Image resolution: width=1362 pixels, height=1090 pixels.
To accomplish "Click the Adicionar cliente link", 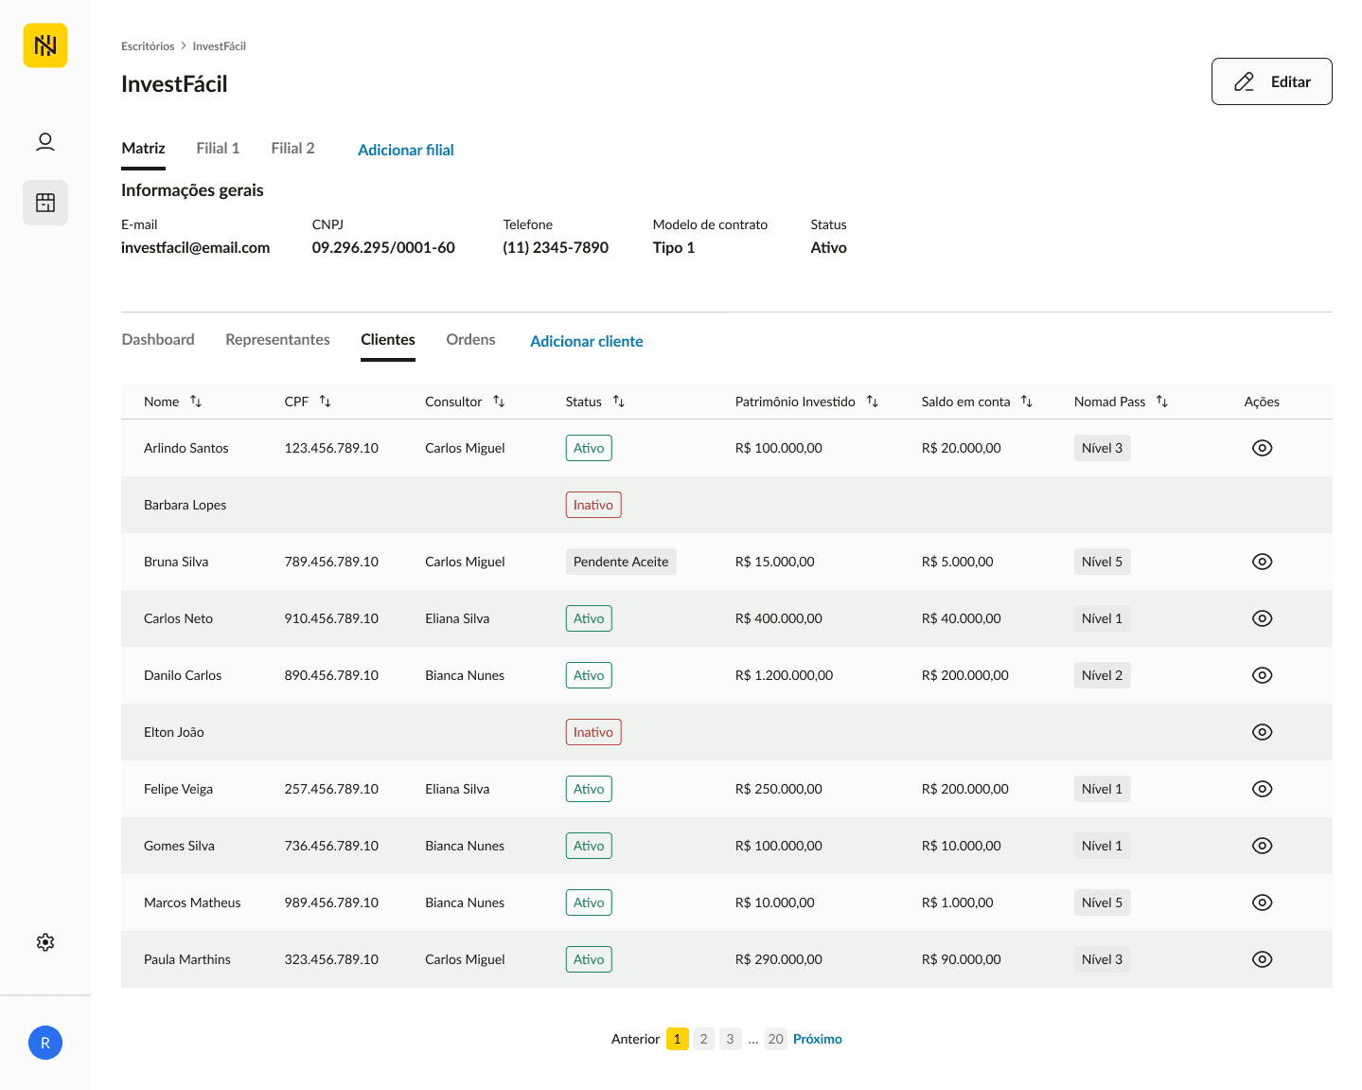I will click(x=587, y=341).
